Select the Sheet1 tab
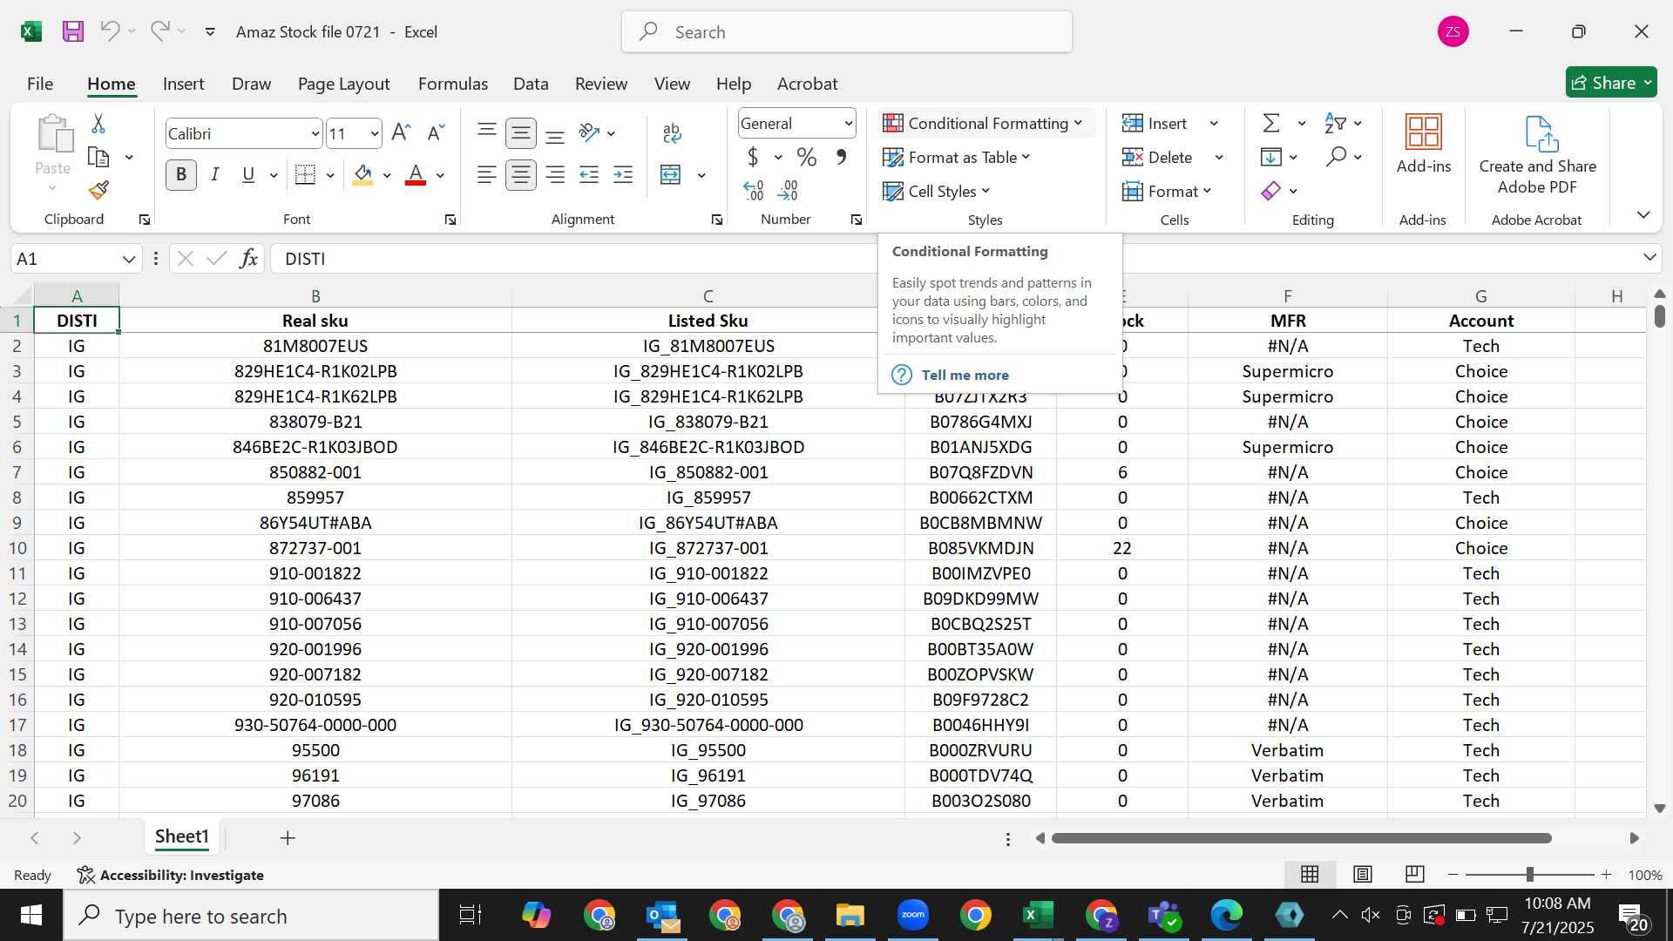This screenshot has width=1673, height=941. pyautogui.click(x=181, y=836)
